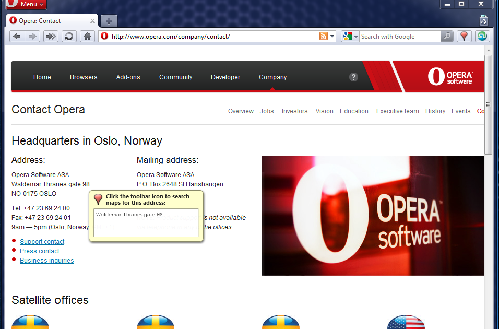This screenshot has height=329, width=499.
Task: Go to the Vision subpage
Action: tap(324, 111)
